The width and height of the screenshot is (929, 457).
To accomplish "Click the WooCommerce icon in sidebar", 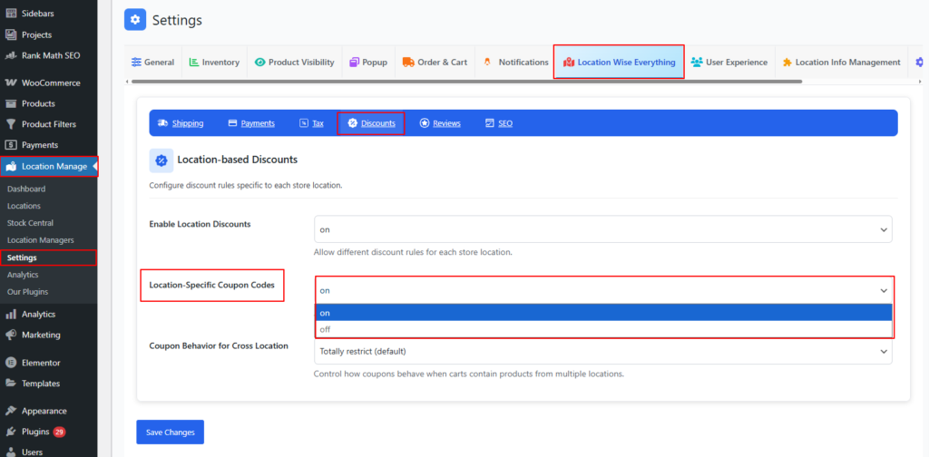I will pos(11,83).
